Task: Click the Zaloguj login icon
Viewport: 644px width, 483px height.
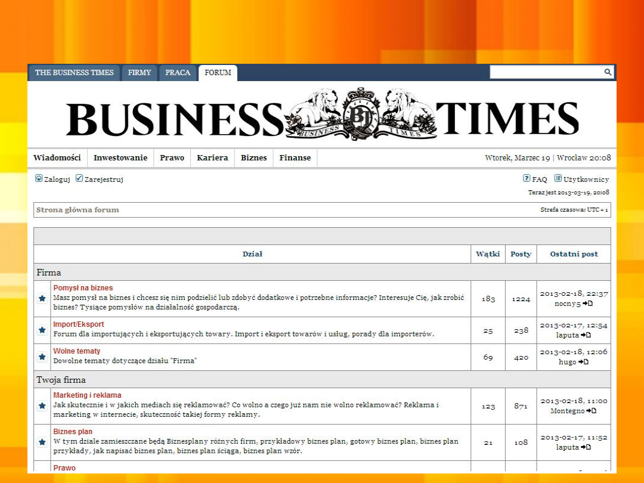Action: pyautogui.click(x=39, y=178)
